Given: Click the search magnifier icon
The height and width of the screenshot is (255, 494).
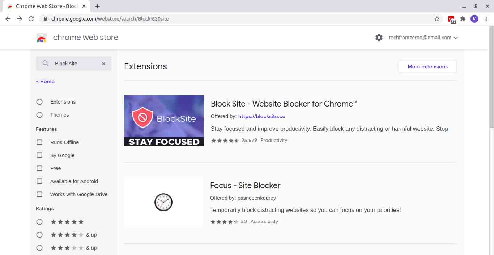Looking at the screenshot, I should point(46,64).
